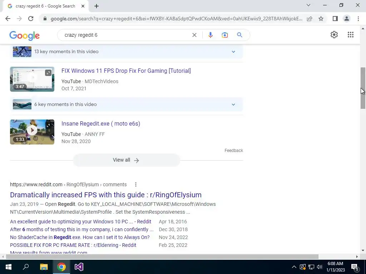Click the 13 key moments thumbnail image
Viewport: 366px width, 274px height.
point(22,51)
